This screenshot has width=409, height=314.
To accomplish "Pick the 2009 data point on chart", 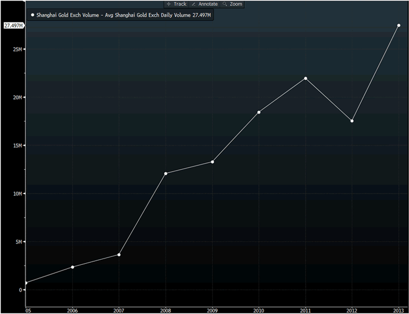I will click(212, 162).
